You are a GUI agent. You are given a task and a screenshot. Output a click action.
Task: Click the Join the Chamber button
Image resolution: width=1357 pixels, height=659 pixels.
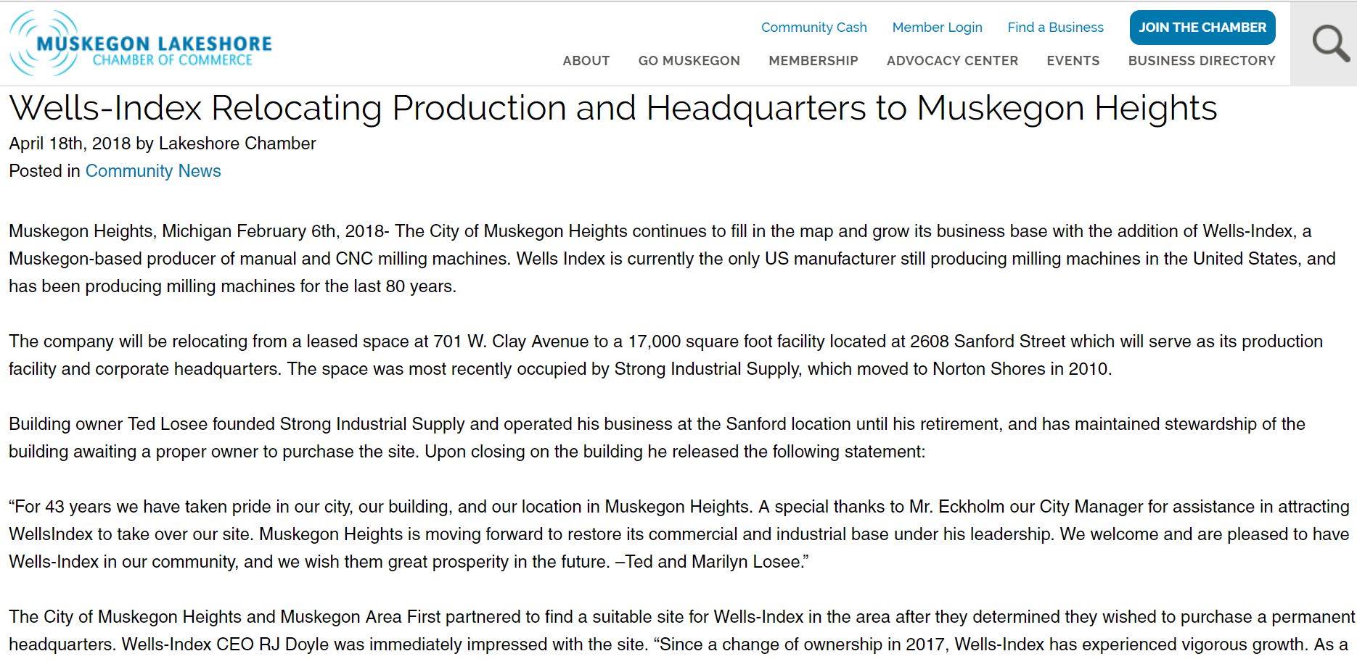[x=1202, y=28]
